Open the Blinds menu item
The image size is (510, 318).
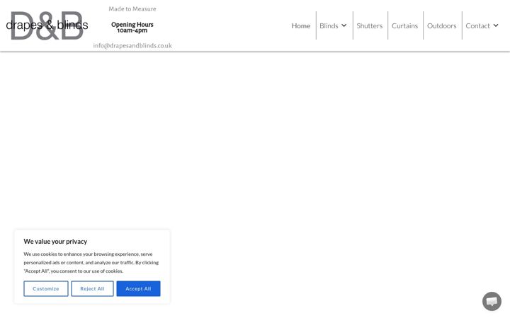pyautogui.click(x=329, y=25)
